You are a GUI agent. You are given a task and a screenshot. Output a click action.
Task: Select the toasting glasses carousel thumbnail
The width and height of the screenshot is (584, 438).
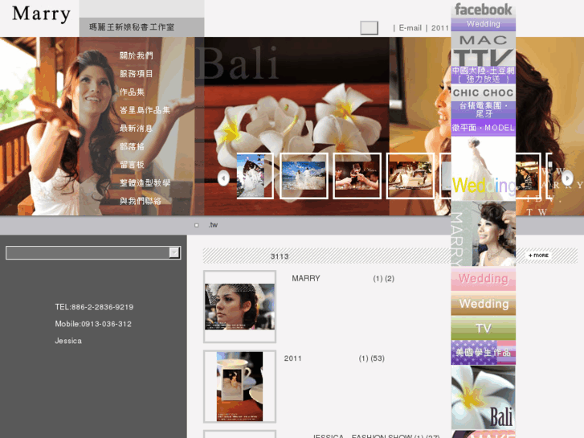click(x=357, y=175)
